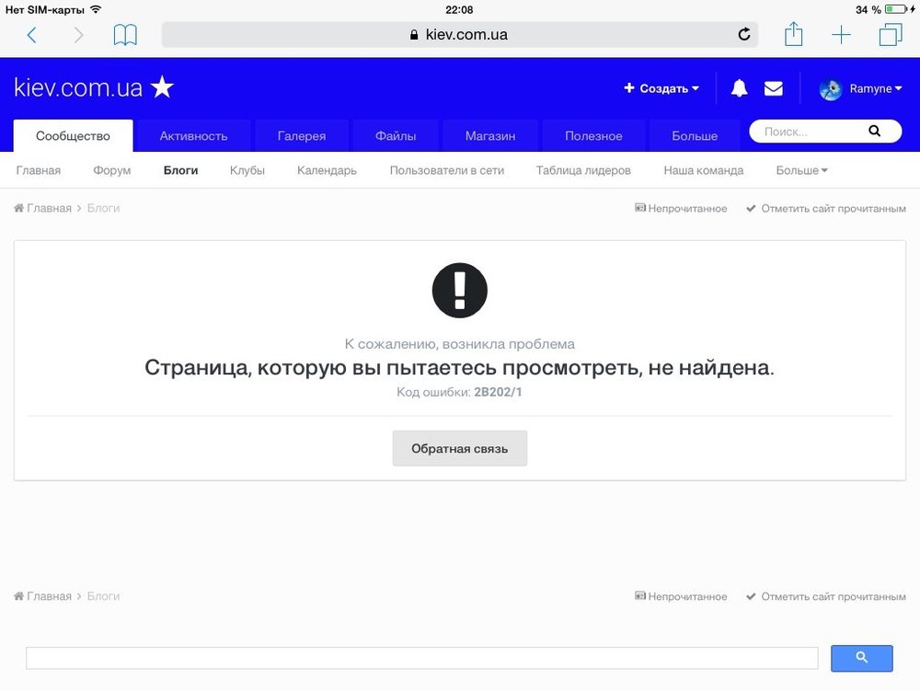
Task: Open a new tab with plus icon
Action: (841, 35)
